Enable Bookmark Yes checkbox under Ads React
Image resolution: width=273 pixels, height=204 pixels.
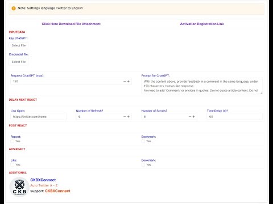(x=143, y=165)
